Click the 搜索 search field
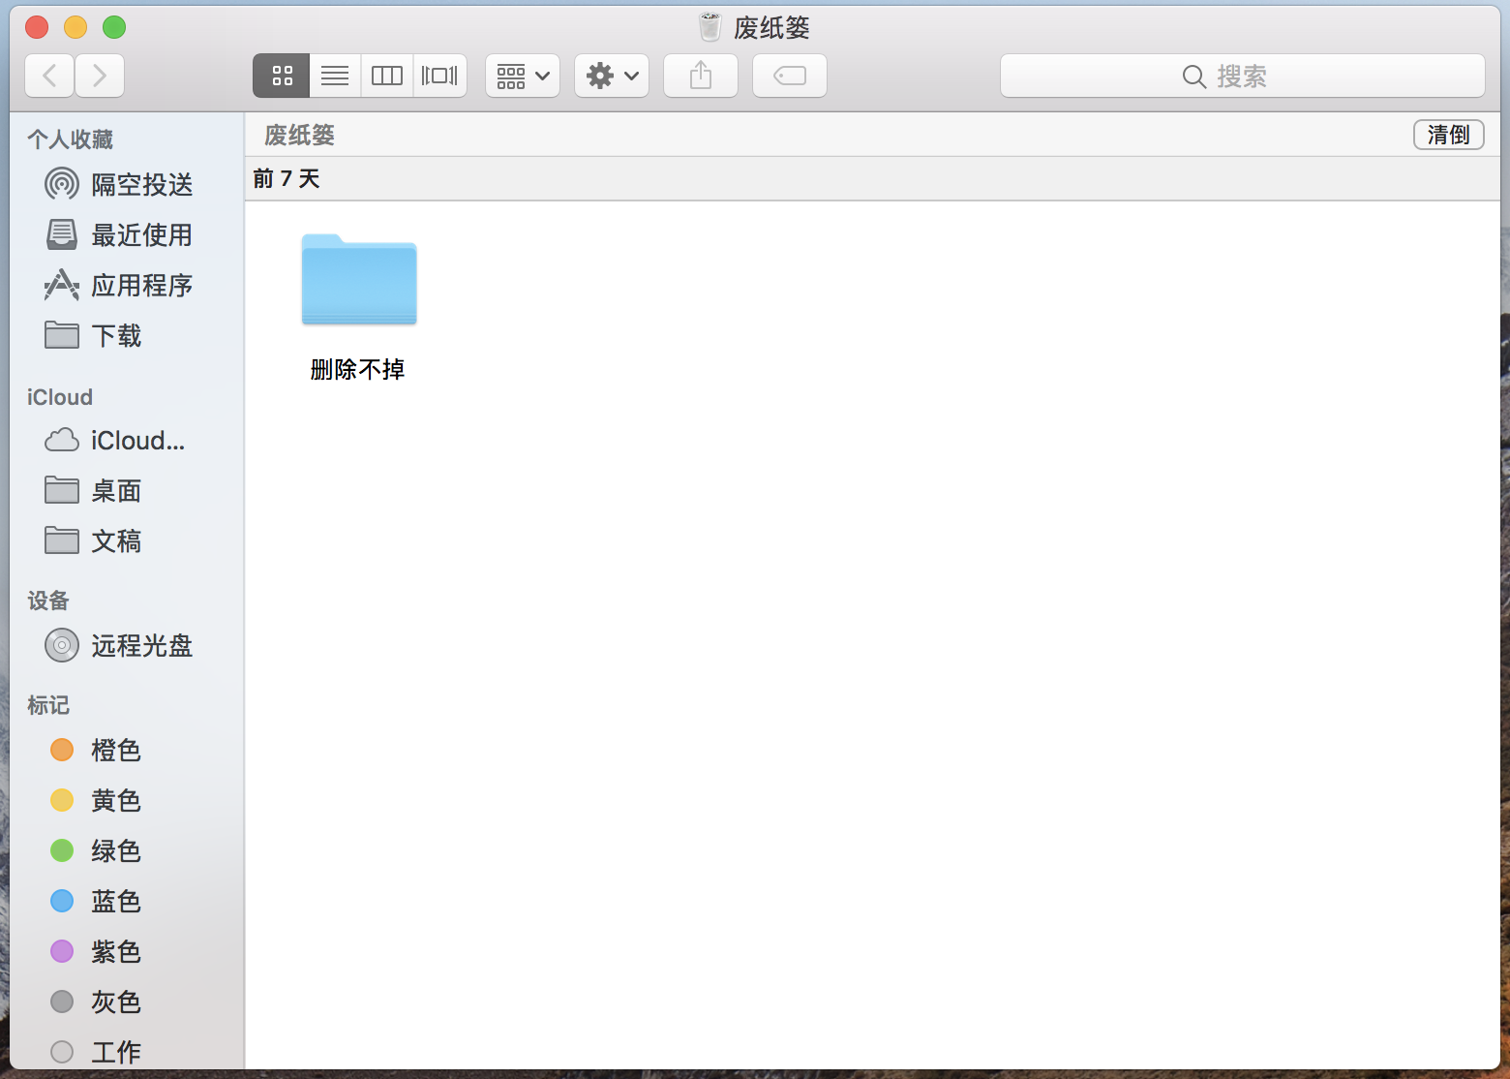Viewport: 1510px width, 1079px height. (1242, 76)
